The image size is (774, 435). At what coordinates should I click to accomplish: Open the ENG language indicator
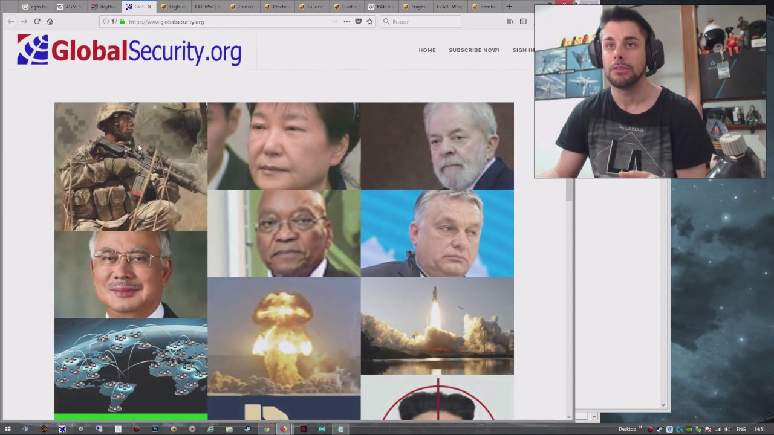[x=741, y=430]
